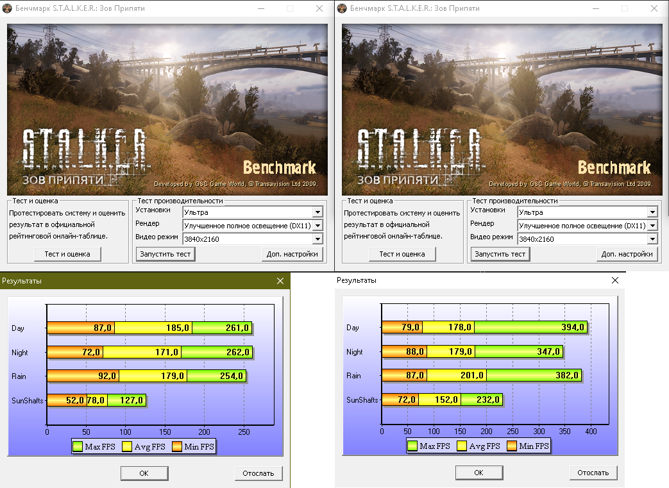The image size is (669, 488).
Task: Click Day max value 394,0 in right chart
Action: pyautogui.click(x=573, y=327)
